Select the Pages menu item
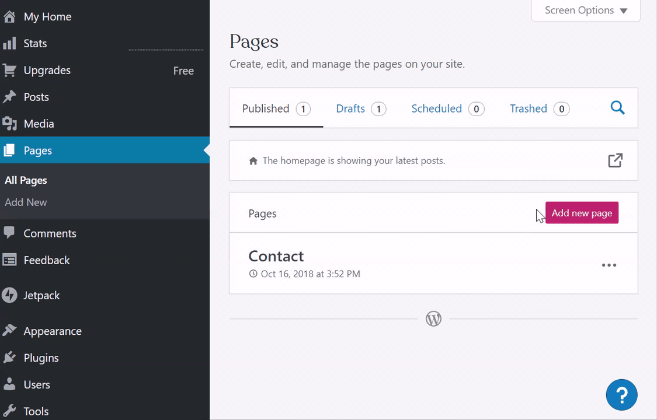 click(x=105, y=150)
